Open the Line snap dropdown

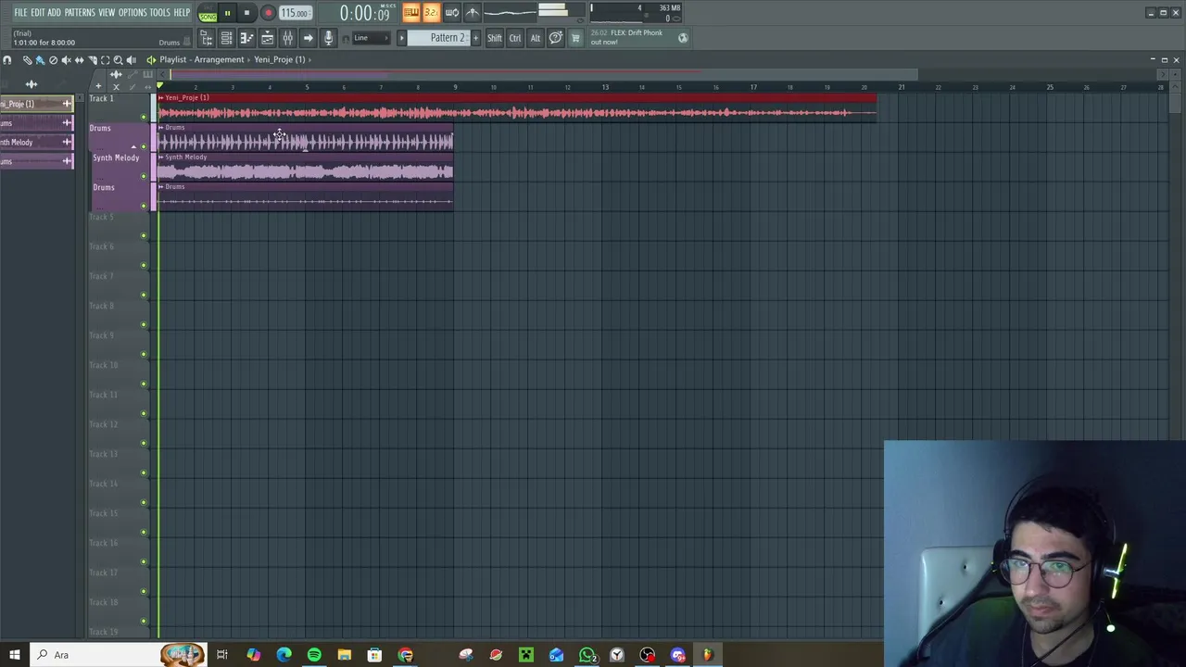coord(370,38)
